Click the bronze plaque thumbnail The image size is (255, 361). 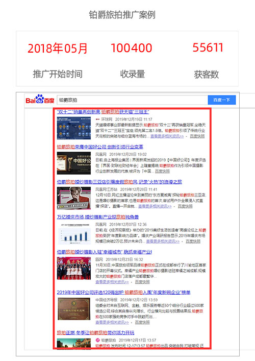pos(74,308)
